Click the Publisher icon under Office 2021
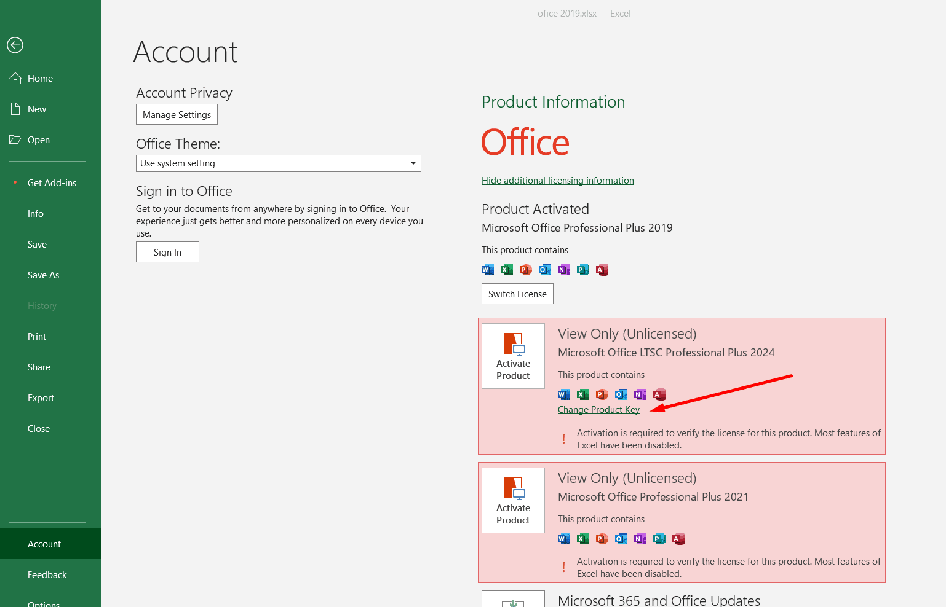 click(x=659, y=539)
